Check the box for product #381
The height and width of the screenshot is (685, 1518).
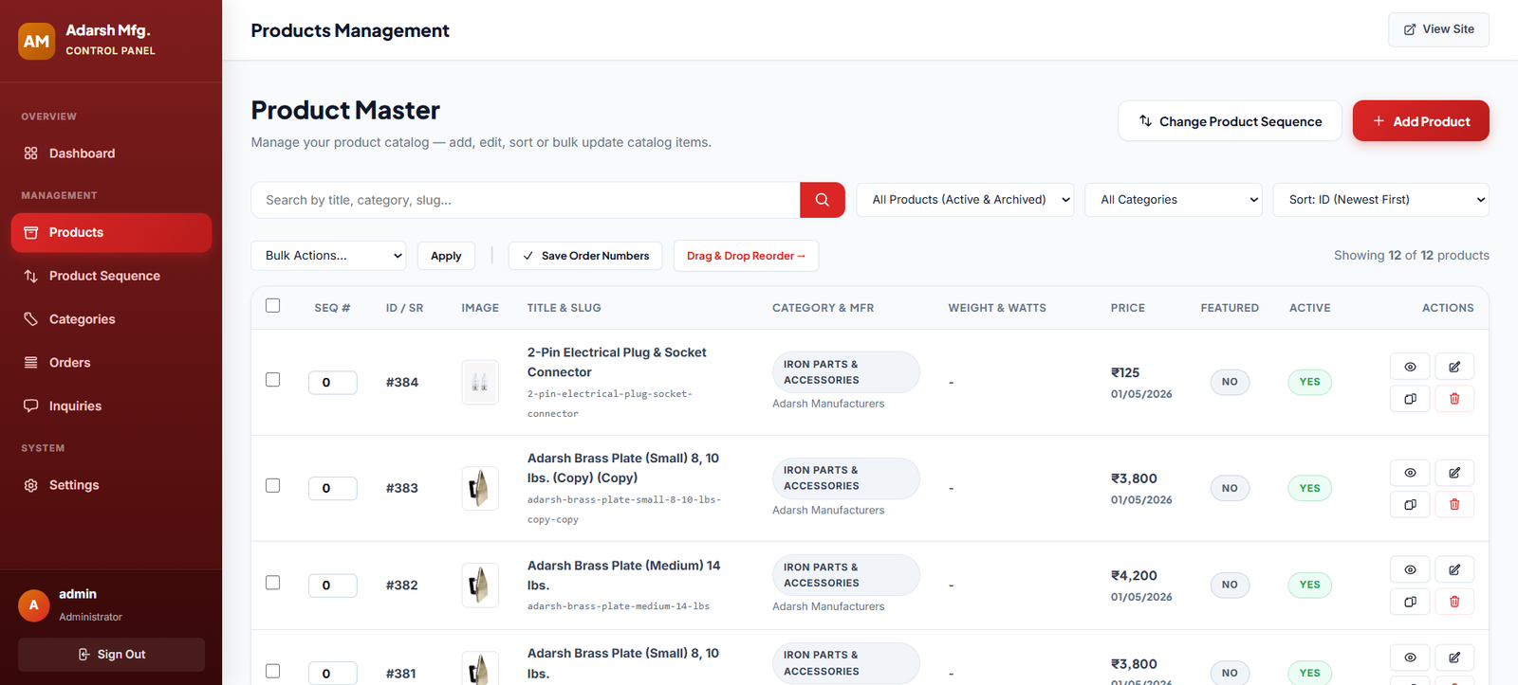coord(273,671)
